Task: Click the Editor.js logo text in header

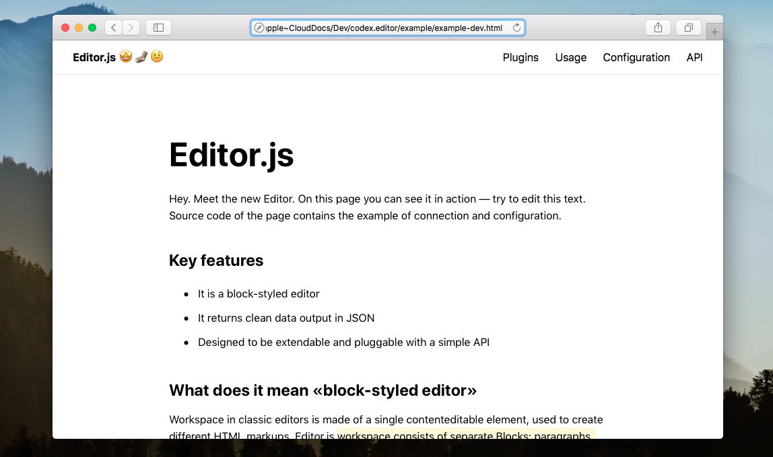Action: [x=94, y=58]
